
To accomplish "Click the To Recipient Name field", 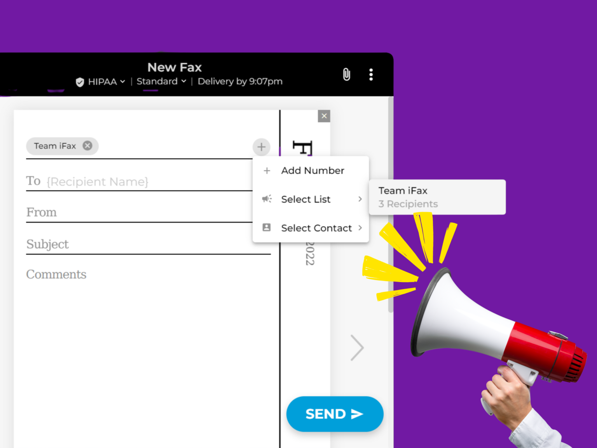I will pos(139,181).
